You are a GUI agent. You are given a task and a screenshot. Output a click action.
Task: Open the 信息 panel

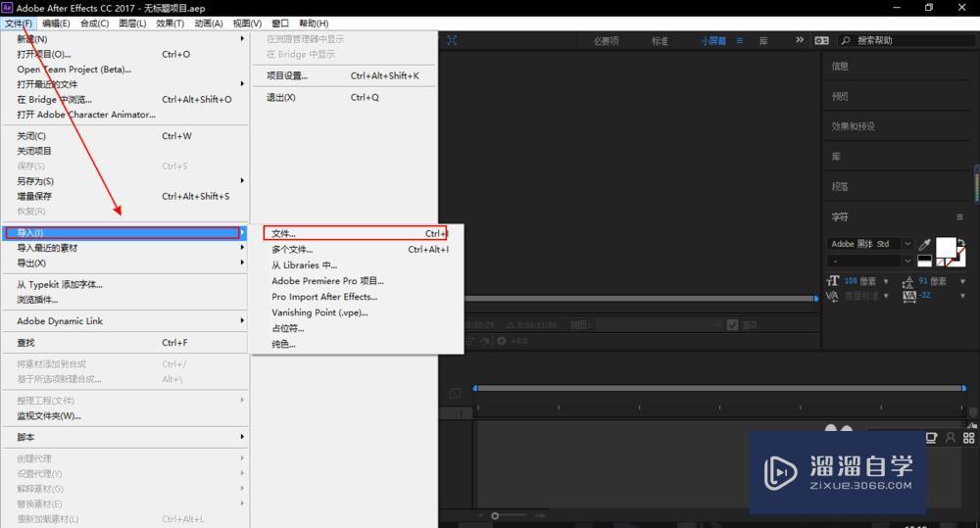click(x=840, y=67)
